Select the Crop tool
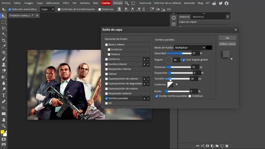 4,41
